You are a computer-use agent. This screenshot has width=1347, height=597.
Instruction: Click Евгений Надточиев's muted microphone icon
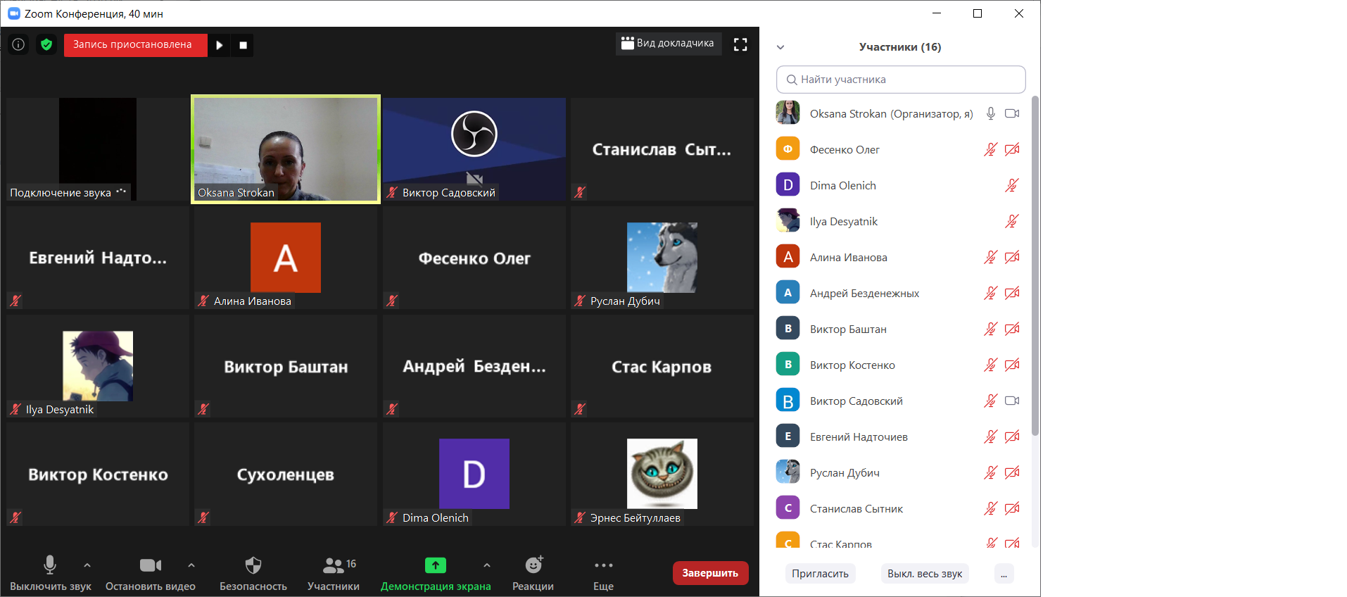991,436
